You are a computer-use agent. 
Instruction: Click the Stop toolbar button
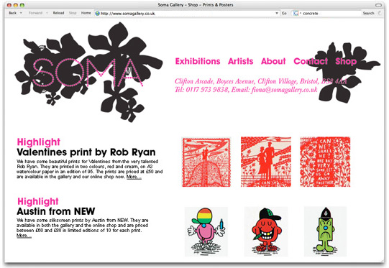[x=73, y=13]
